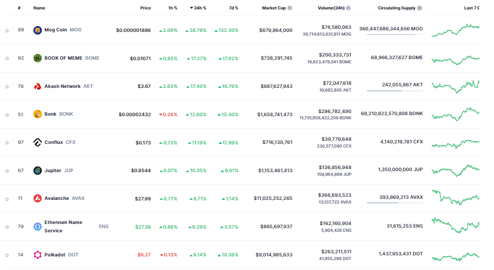Click the Jupiter logo icon
Screen dimensions: 494x270
pyautogui.click(x=38, y=171)
